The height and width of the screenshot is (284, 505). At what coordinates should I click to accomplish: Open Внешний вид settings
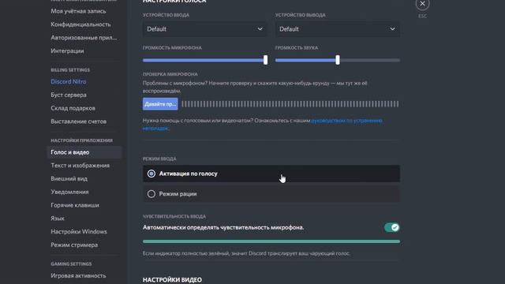coord(69,179)
